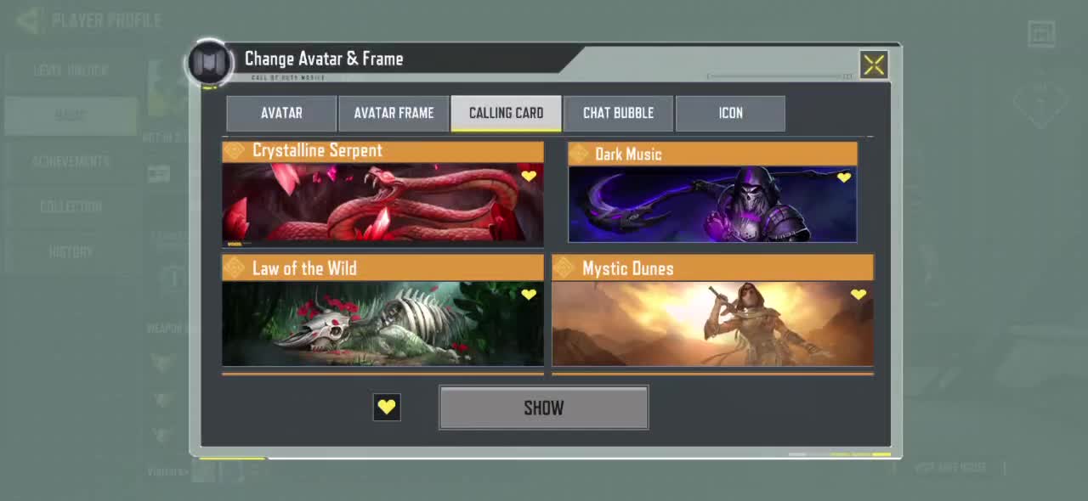Viewport: 1088px width, 501px height.
Task: Open the AVATAR FRAME tab
Action: point(394,113)
